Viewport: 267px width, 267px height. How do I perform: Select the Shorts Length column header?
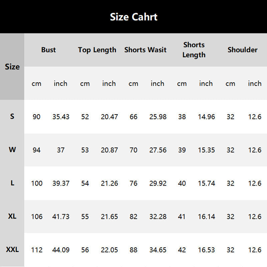[194, 50]
